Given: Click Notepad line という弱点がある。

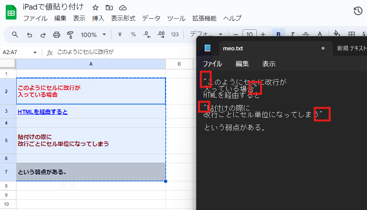Looking at the screenshot, I should (235, 128).
